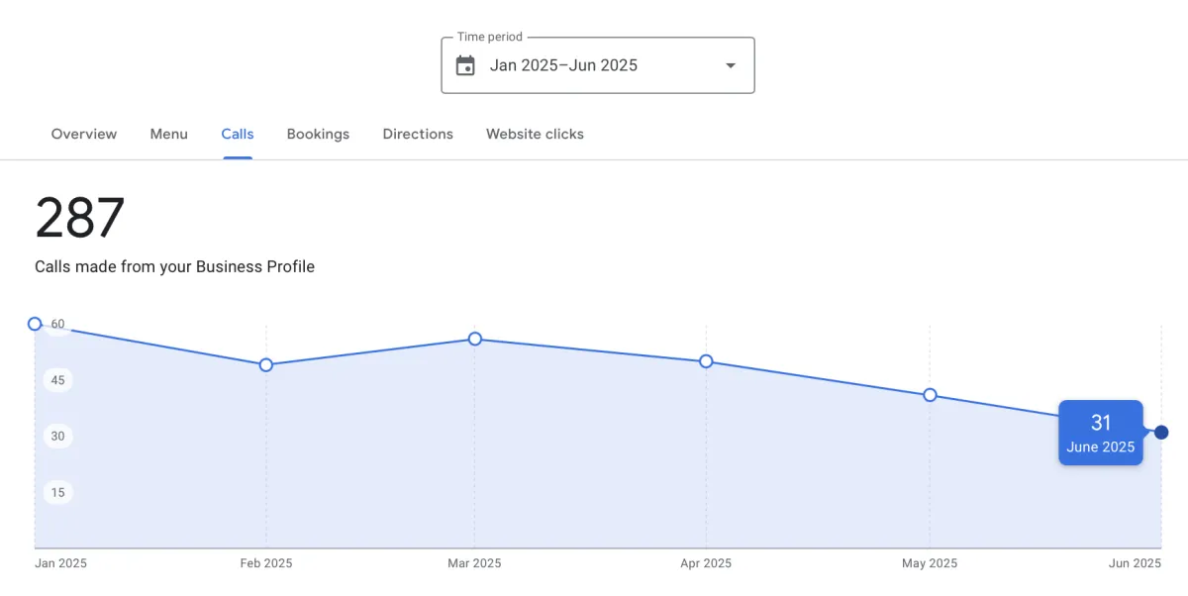The image size is (1188, 596).
Task: Click the May 2025 chart point
Action: tap(930, 395)
